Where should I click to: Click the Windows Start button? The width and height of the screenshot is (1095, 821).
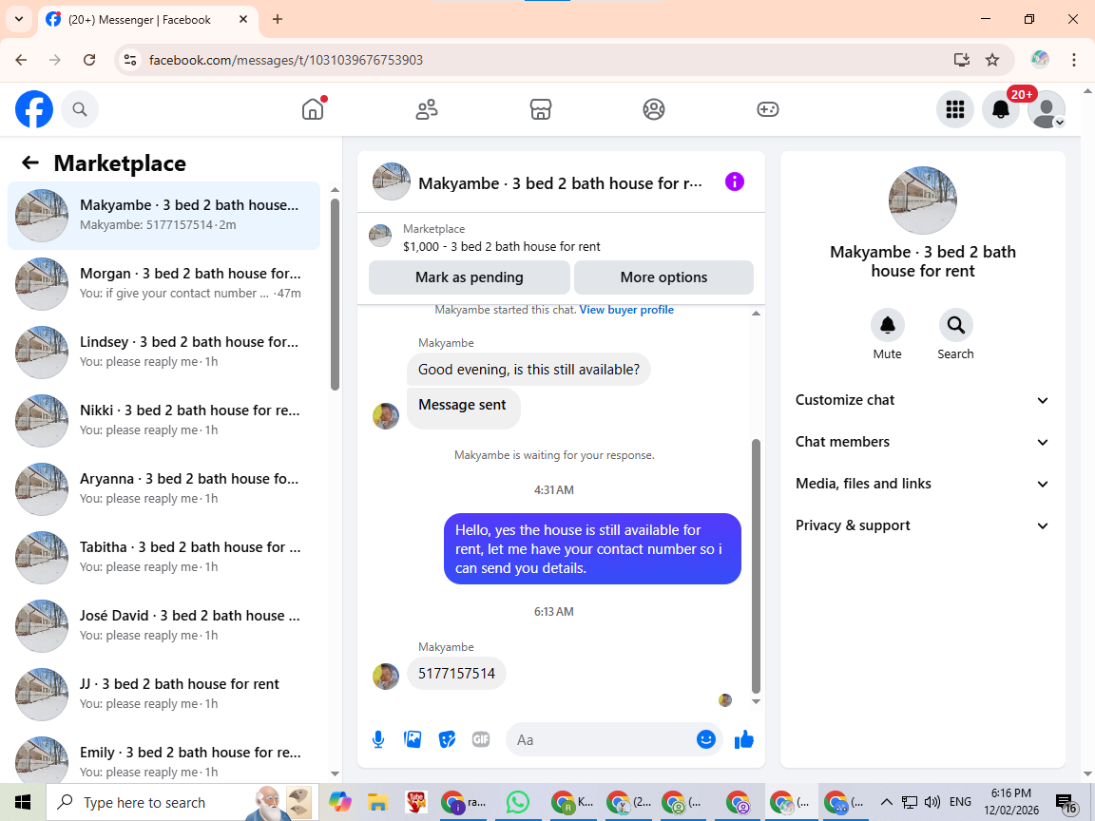(23, 802)
